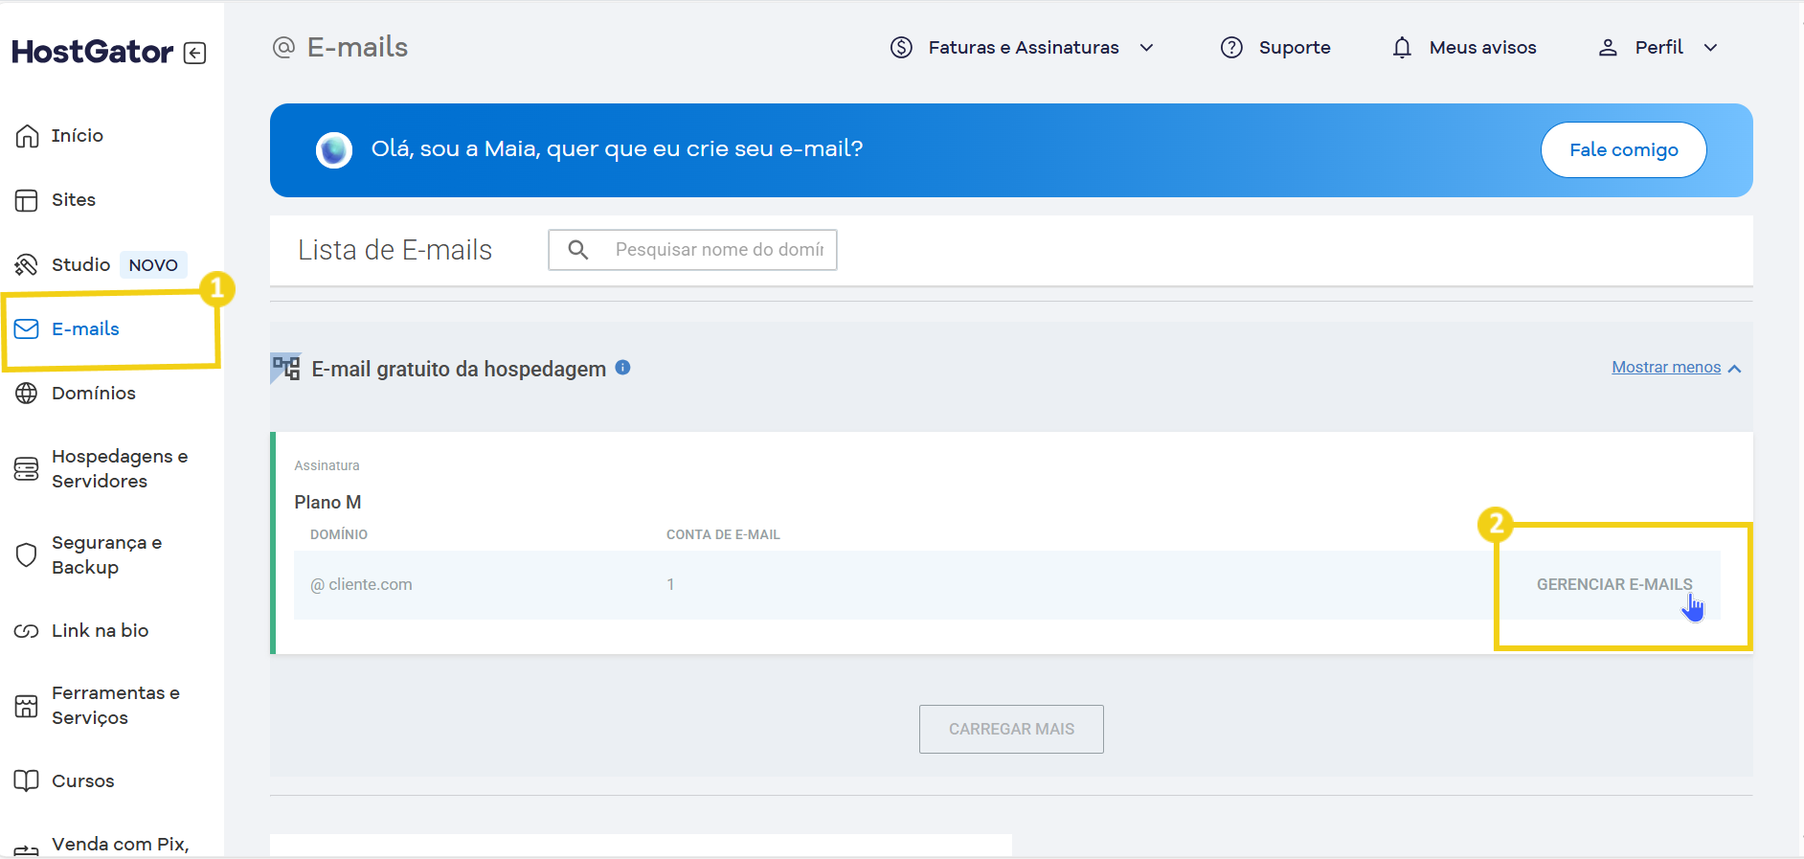Screen dimensions: 1804x859
Task: Click the Suporte question mark icon
Action: (x=1231, y=47)
